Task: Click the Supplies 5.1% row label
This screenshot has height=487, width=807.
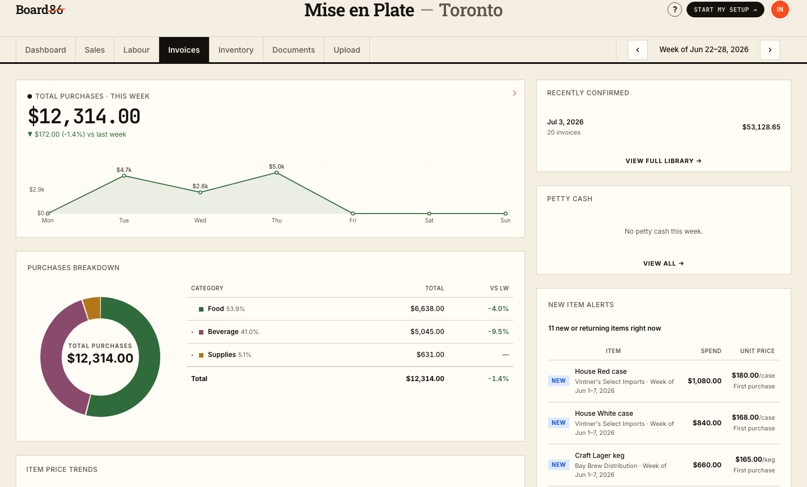Action: click(x=229, y=355)
